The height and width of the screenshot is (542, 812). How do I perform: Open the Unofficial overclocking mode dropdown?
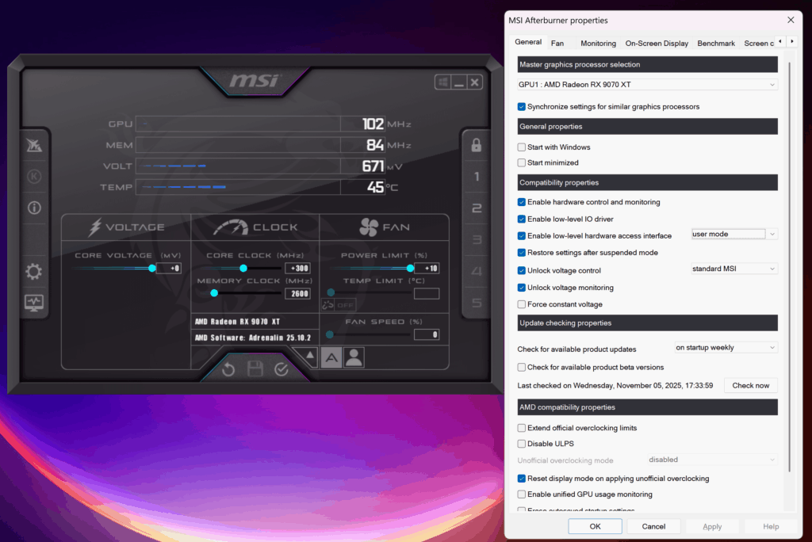[713, 460]
